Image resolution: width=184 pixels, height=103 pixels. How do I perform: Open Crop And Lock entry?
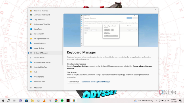45,20
